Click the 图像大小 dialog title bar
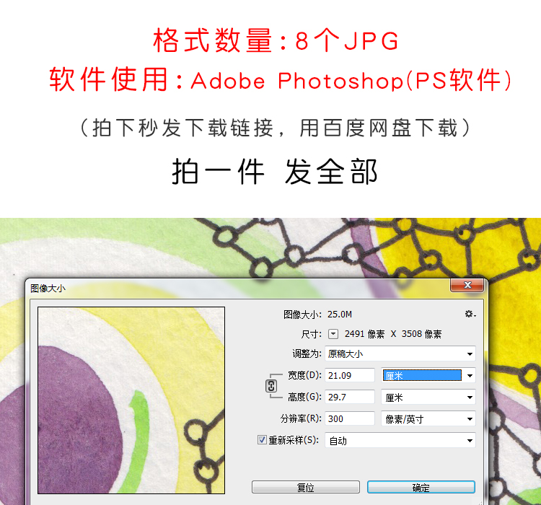Viewport: 541px width, 505px height. 238,288
